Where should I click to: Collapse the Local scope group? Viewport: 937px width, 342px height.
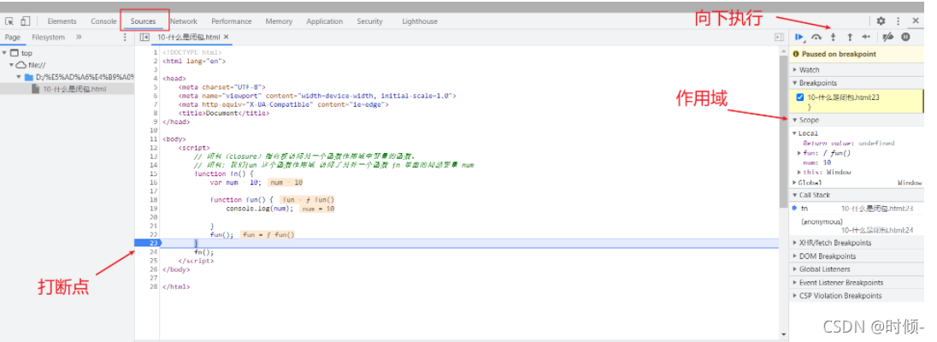795,133
